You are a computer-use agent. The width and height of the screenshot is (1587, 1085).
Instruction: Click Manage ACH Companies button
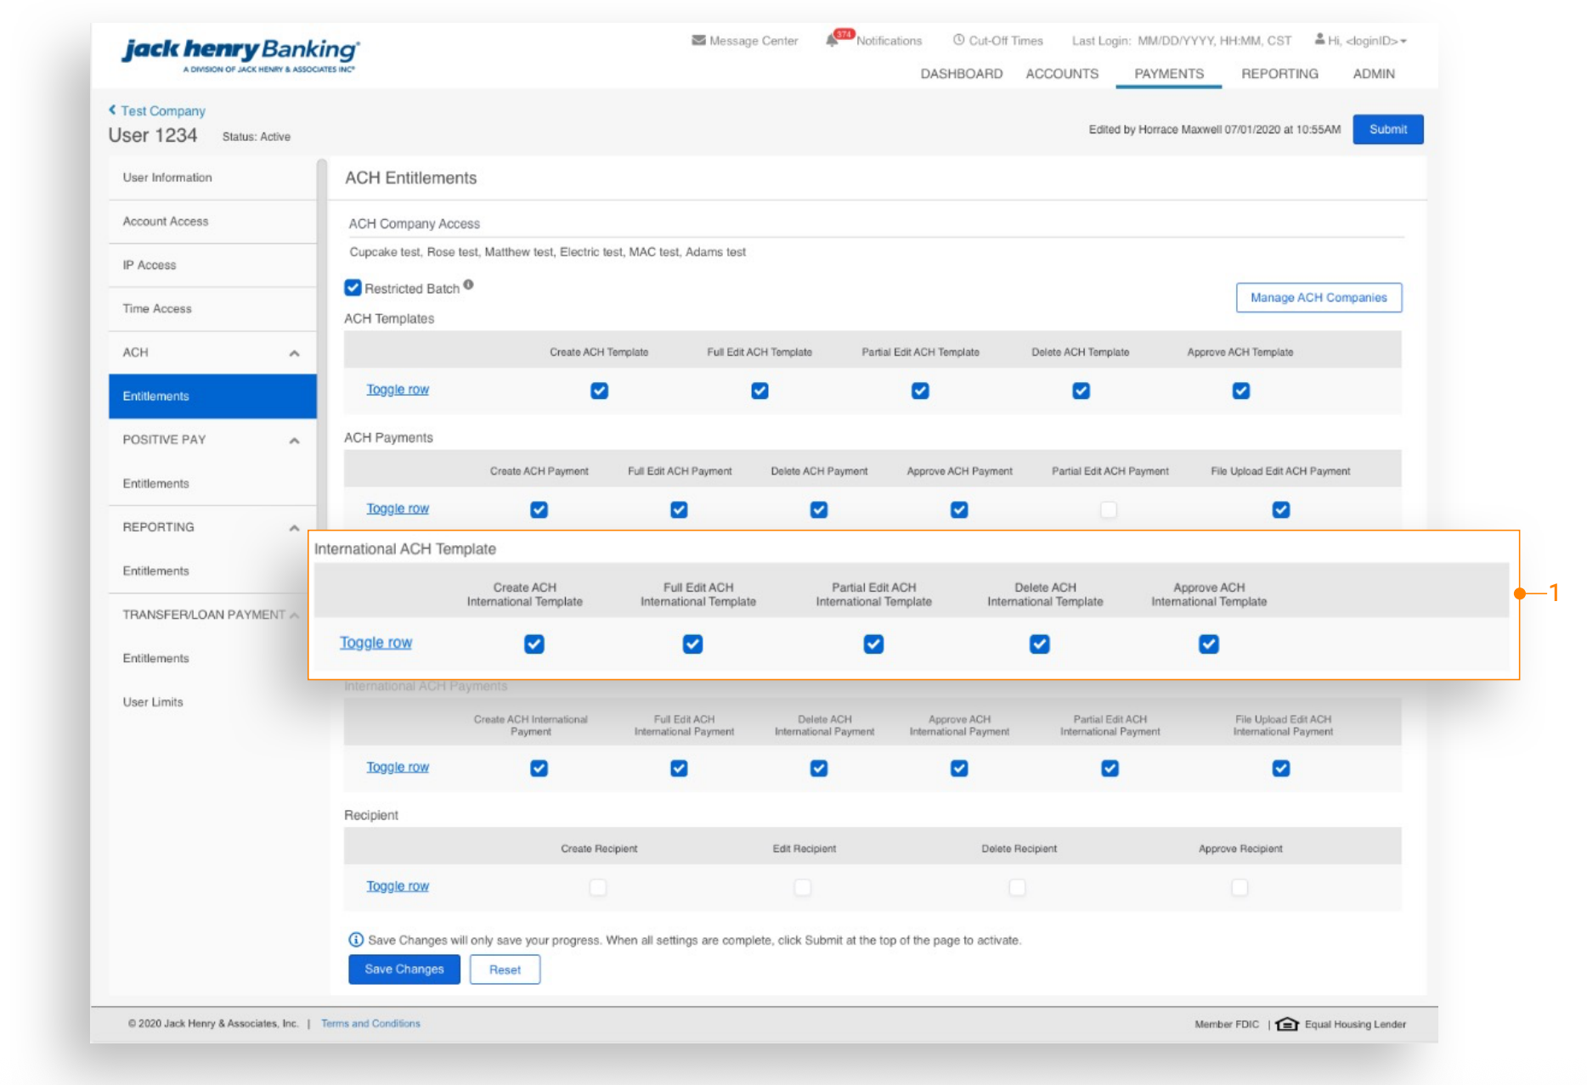tap(1319, 297)
